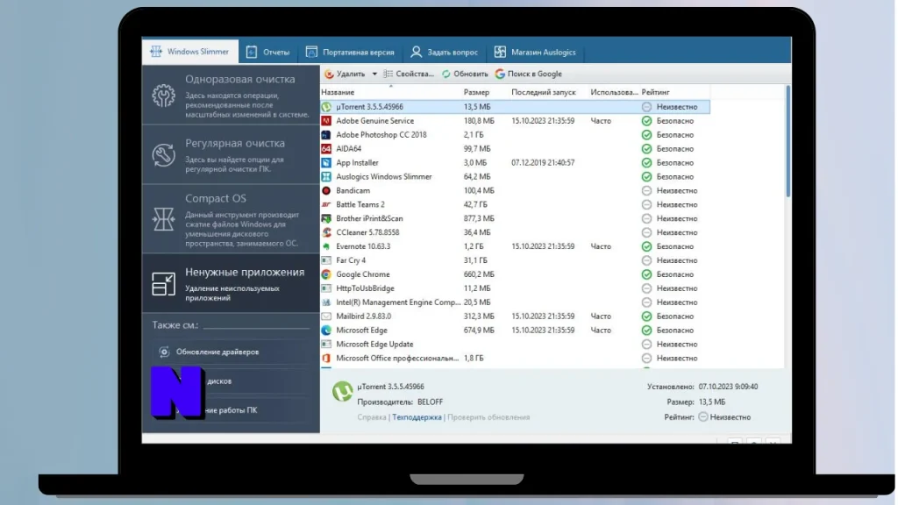The image size is (898, 505).
Task: Click the Одноразовая очистка gear icon
Action: point(163,96)
